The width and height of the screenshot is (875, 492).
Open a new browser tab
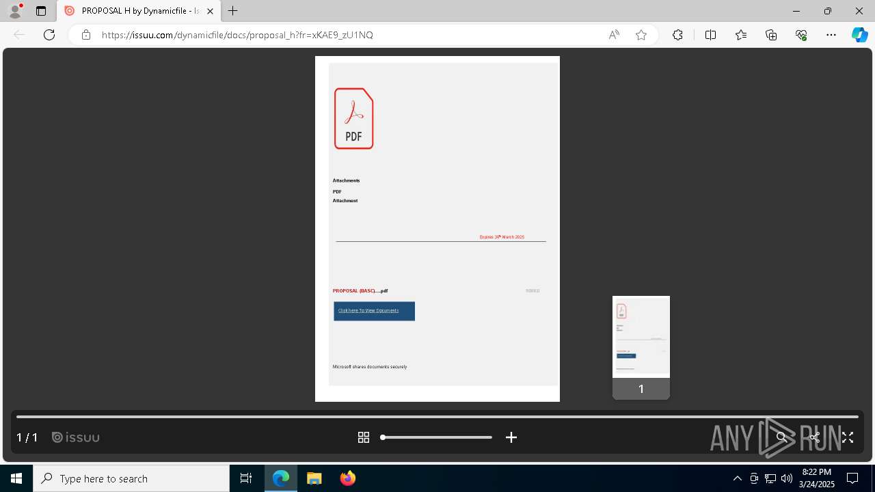tap(233, 11)
